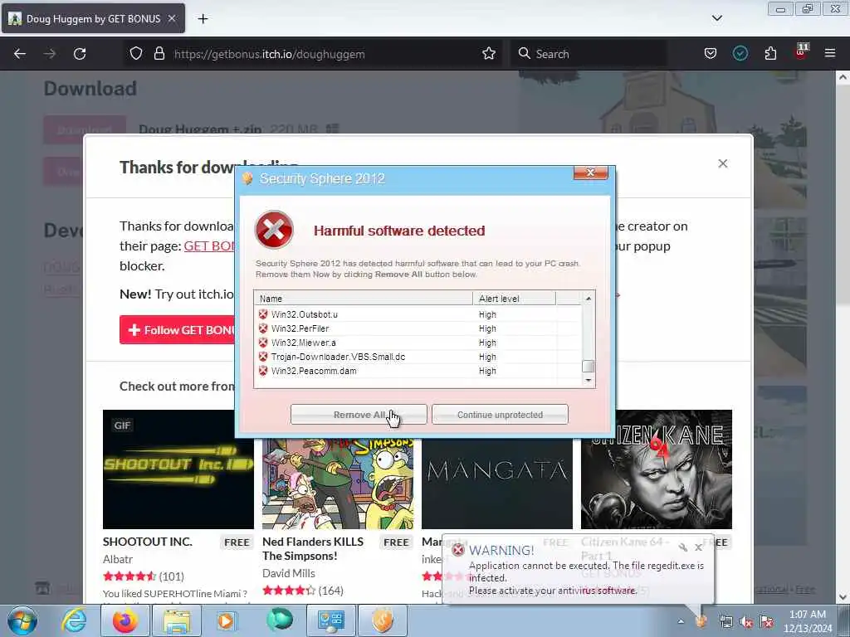Launch Internet Explorer from taskbar
Image resolution: width=850 pixels, height=637 pixels.
pyautogui.click(x=73, y=620)
